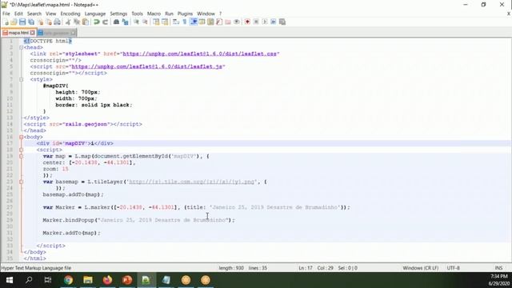Open the Macro menu
Viewport: 512px width, 288px height.
tap(154, 14)
